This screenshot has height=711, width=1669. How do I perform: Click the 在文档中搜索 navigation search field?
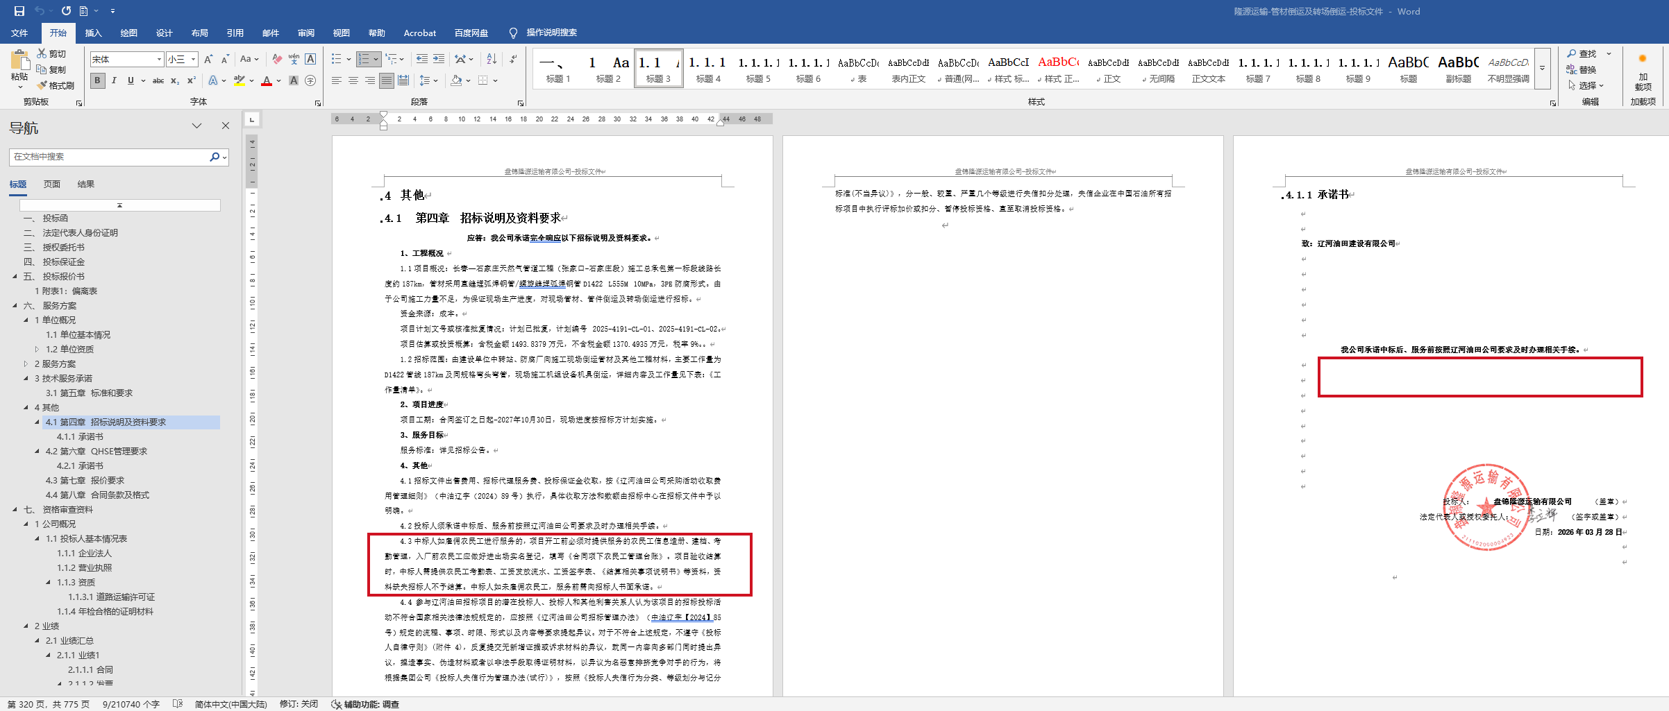(x=110, y=157)
